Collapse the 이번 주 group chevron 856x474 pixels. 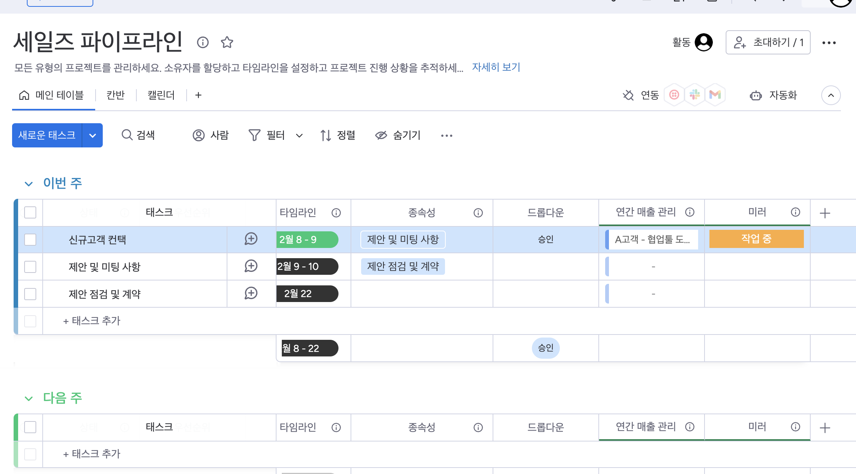point(29,184)
